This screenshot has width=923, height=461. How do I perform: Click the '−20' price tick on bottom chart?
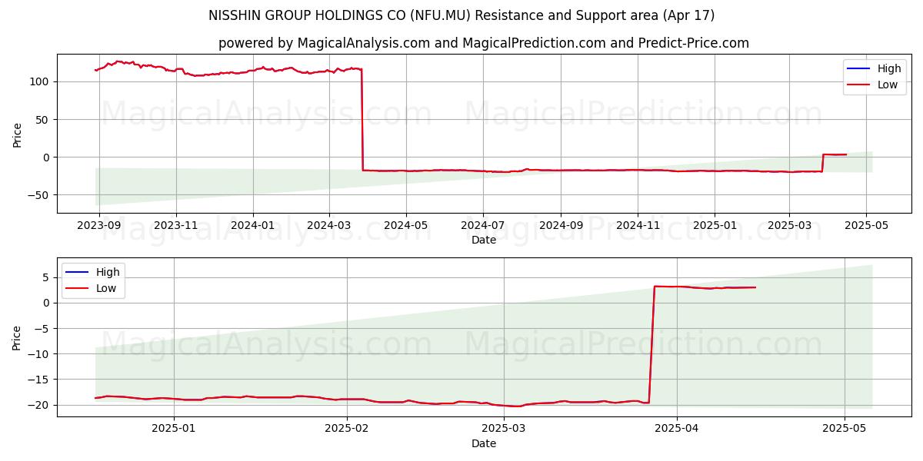(x=39, y=405)
